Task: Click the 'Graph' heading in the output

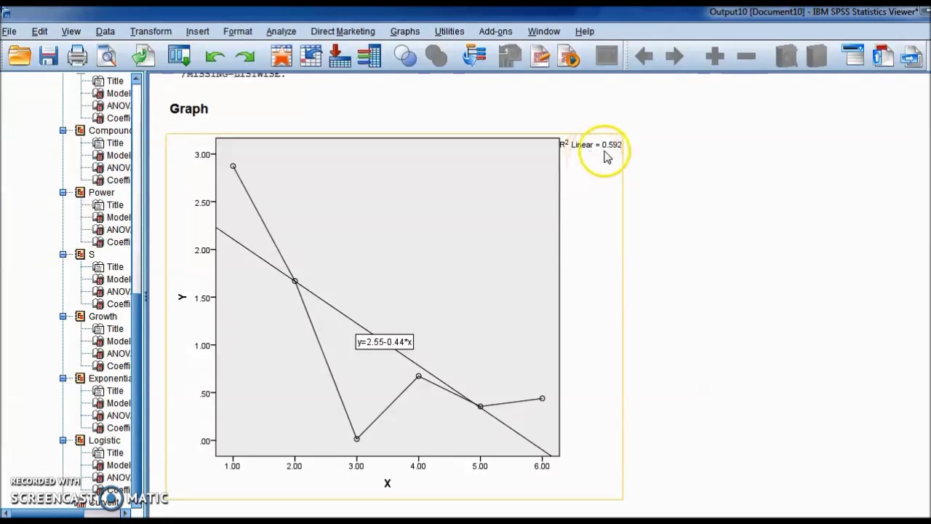Action: click(189, 108)
